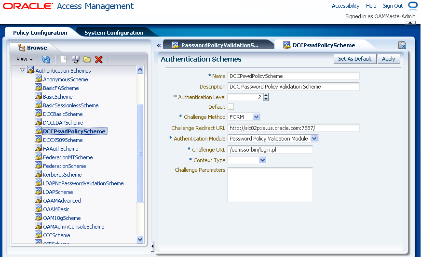The image size is (421, 257).
Task: Click the Refresh icon in Browse toolbar
Action: click(x=46, y=59)
